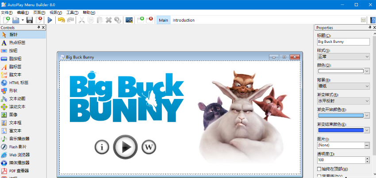Open an existing project file

pos(16,20)
